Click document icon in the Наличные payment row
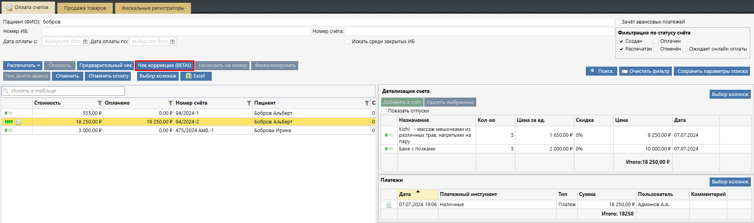This screenshot has width=754, height=223. [389, 205]
